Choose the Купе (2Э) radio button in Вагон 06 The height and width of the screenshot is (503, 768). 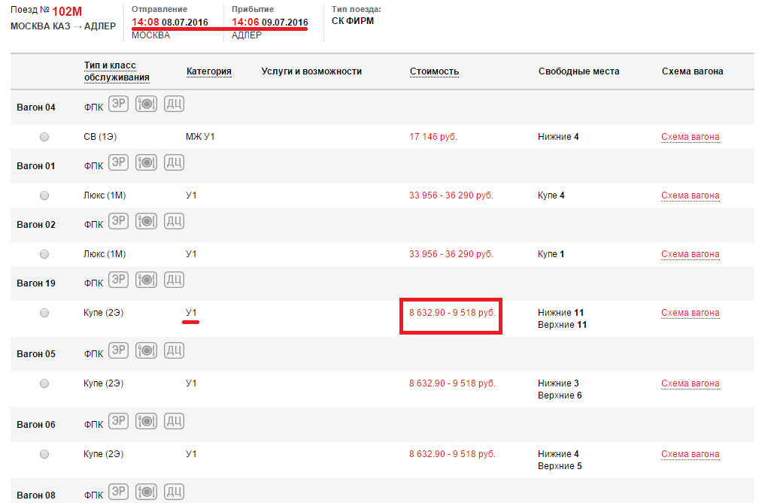tap(44, 454)
